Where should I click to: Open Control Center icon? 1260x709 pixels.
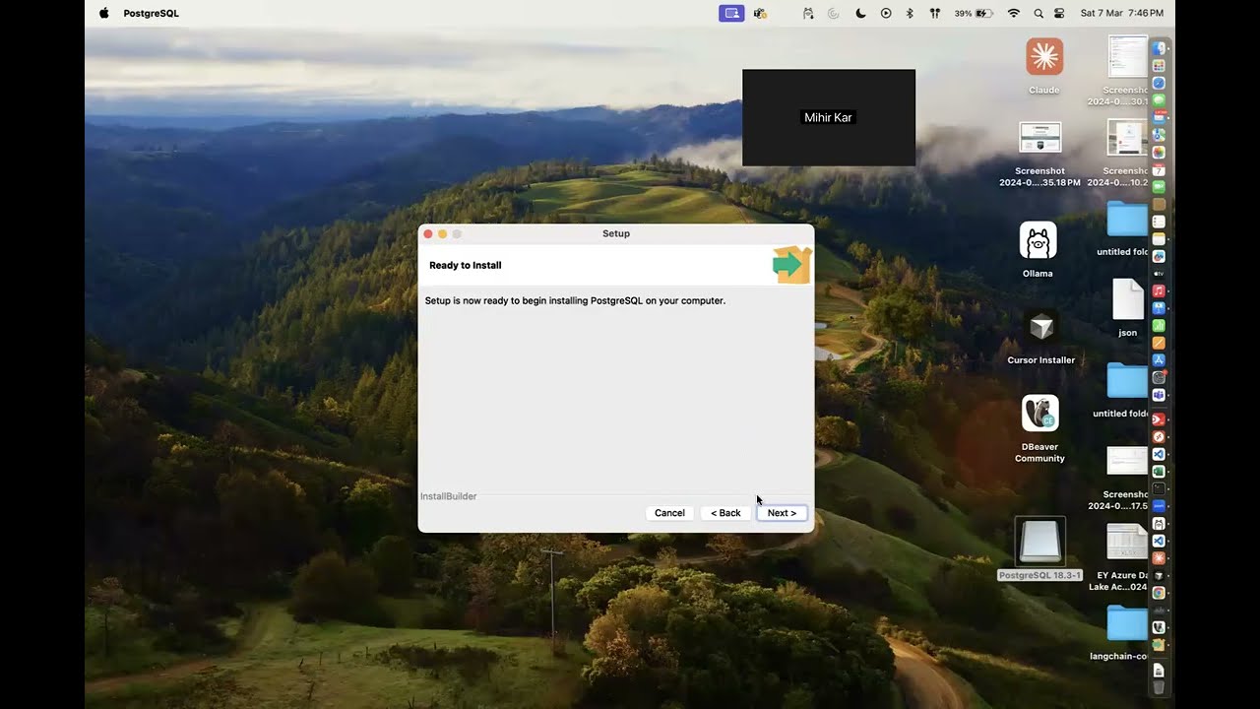point(1060,13)
